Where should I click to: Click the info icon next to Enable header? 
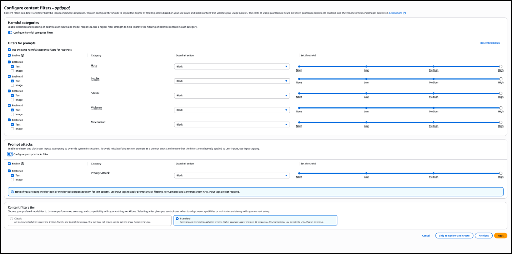tap(22, 55)
